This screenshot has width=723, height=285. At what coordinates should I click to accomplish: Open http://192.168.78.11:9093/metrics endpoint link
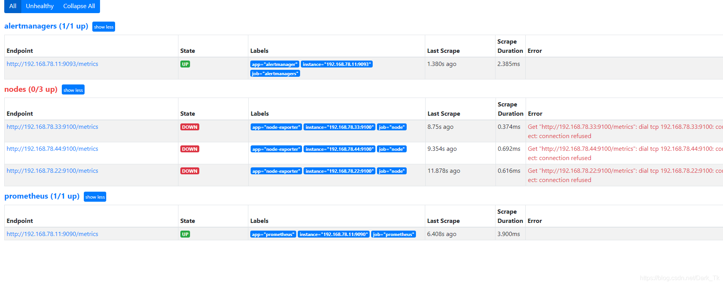pos(52,64)
